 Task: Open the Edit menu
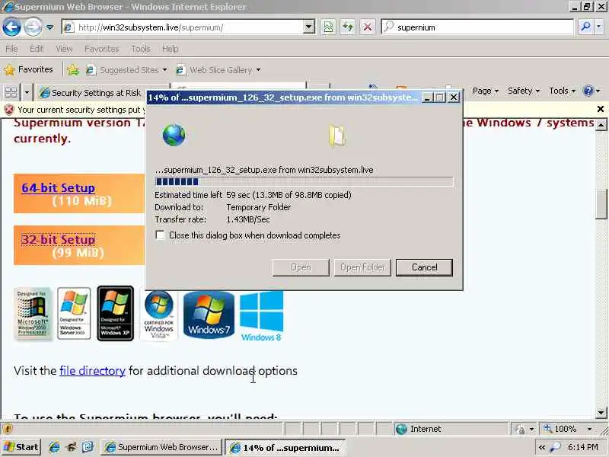[37, 49]
